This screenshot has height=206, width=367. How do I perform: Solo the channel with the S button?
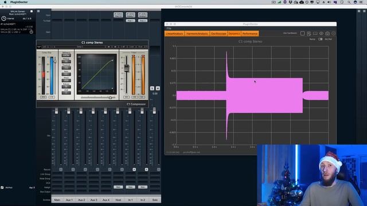coord(152,88)
